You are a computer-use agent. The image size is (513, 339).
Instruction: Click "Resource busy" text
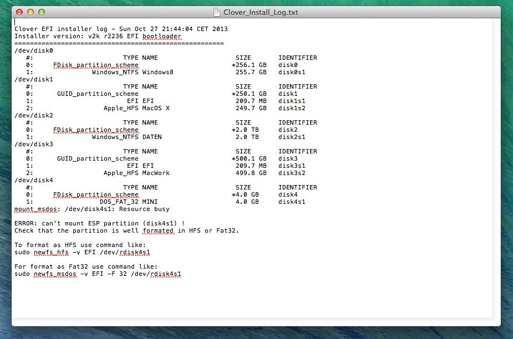[144, 209]
